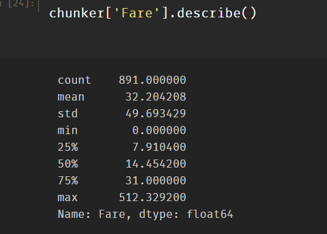Screen dimensions: 327x234
Task: Click the mean value 32.204208
Action: tap(156, 97)
